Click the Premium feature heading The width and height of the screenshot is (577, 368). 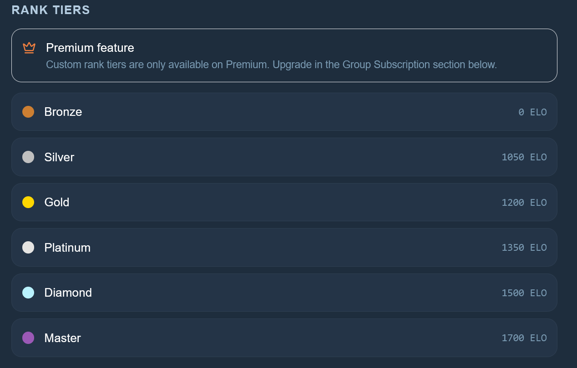pyautogui.click(x=90, y=48)
